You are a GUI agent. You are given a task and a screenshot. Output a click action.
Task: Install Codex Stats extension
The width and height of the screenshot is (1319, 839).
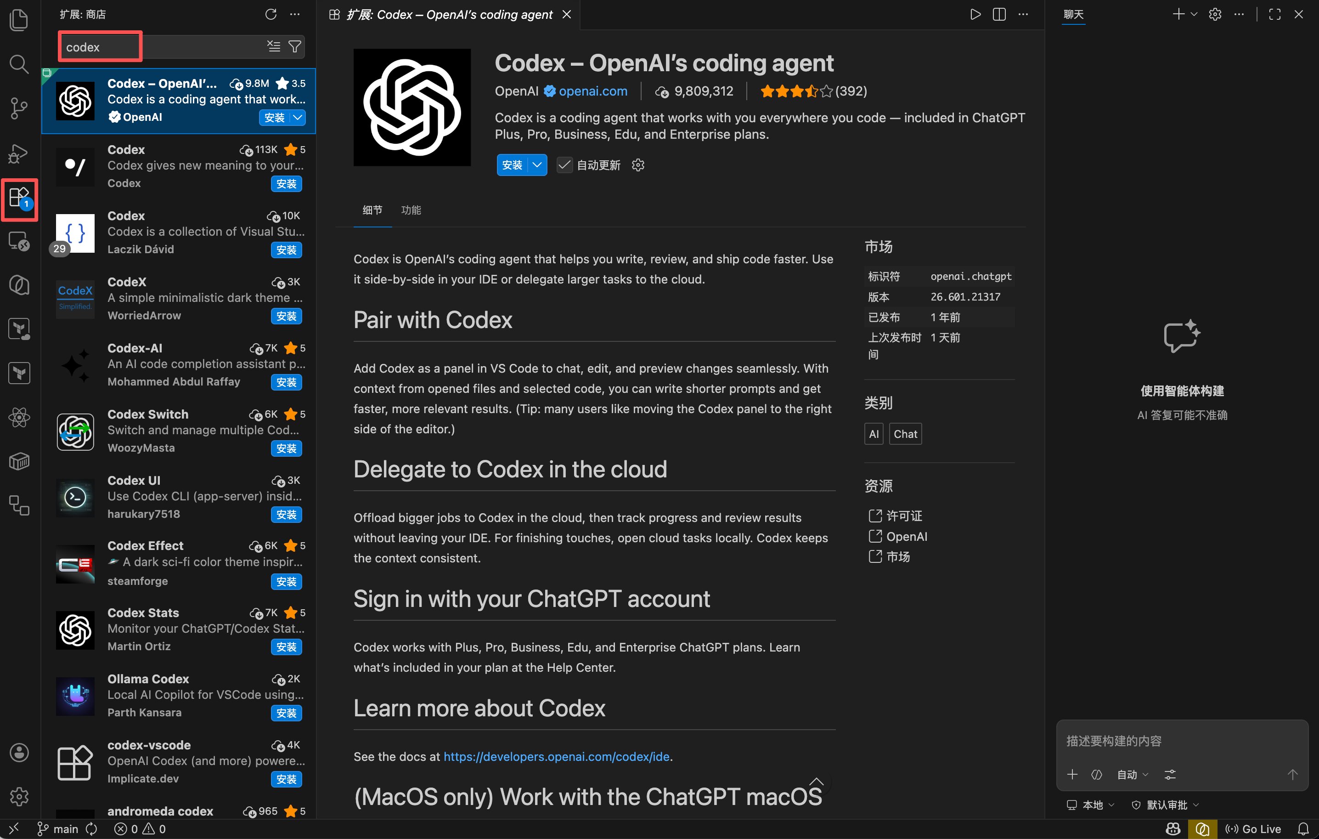[286, 646]
